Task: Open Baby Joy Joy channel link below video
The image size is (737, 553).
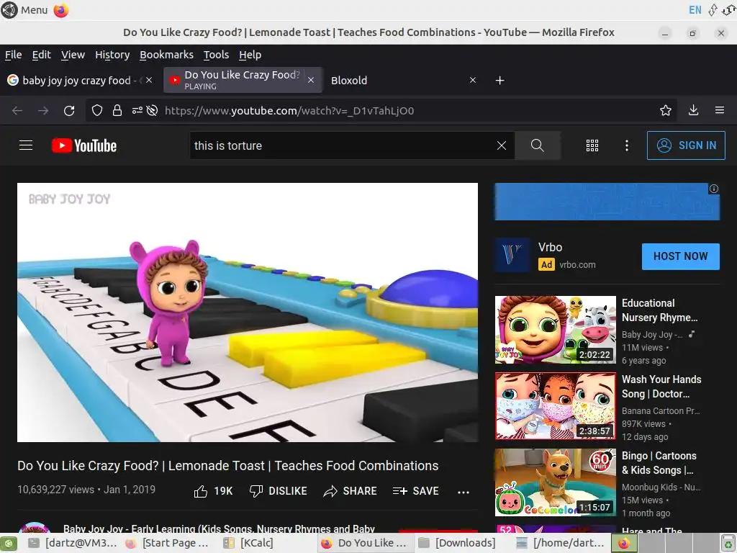Action: coord(219,529)
